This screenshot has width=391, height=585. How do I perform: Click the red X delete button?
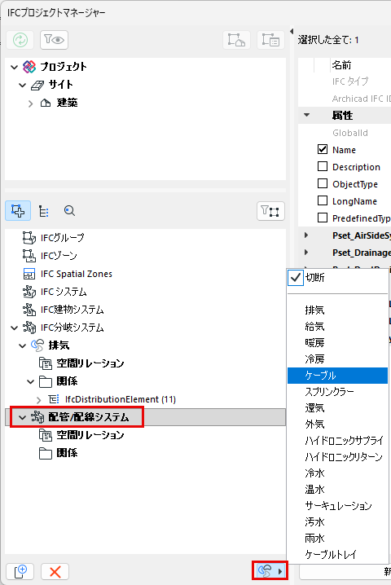(x=55, y=571)
